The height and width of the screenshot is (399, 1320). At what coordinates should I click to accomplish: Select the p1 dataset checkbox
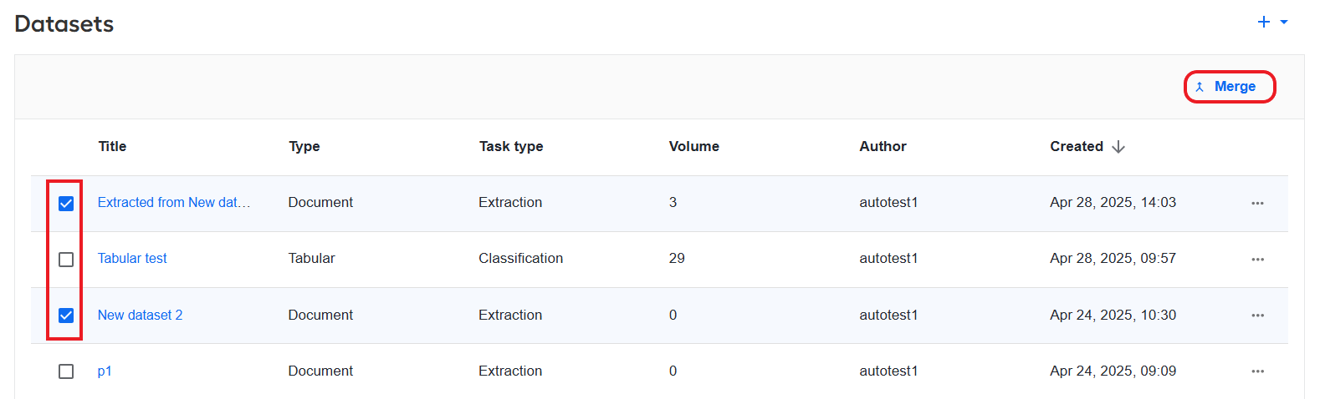(x=66, y=371)
